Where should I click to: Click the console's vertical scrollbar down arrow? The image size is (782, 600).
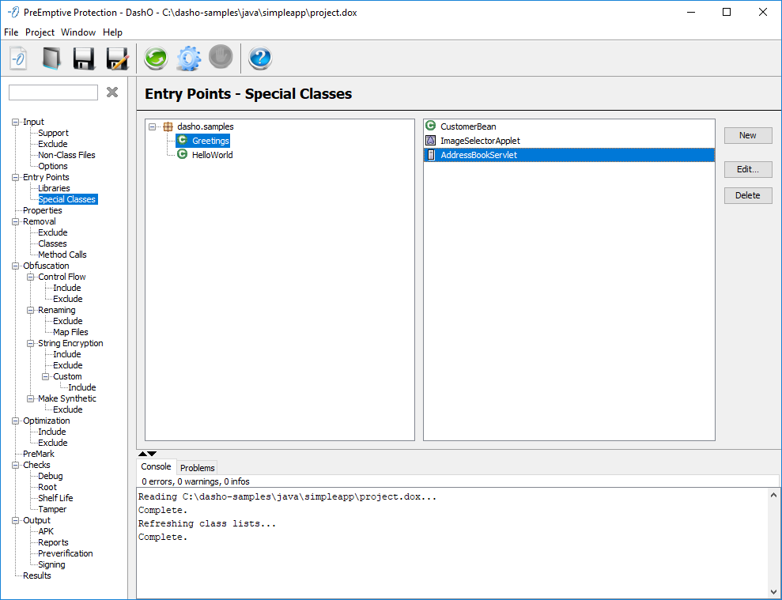coord(773,591)
